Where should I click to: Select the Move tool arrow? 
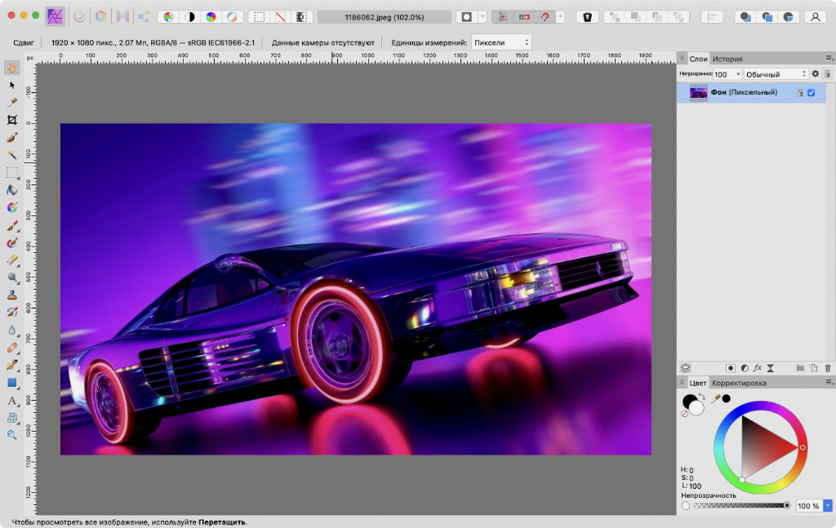point(12,85)
